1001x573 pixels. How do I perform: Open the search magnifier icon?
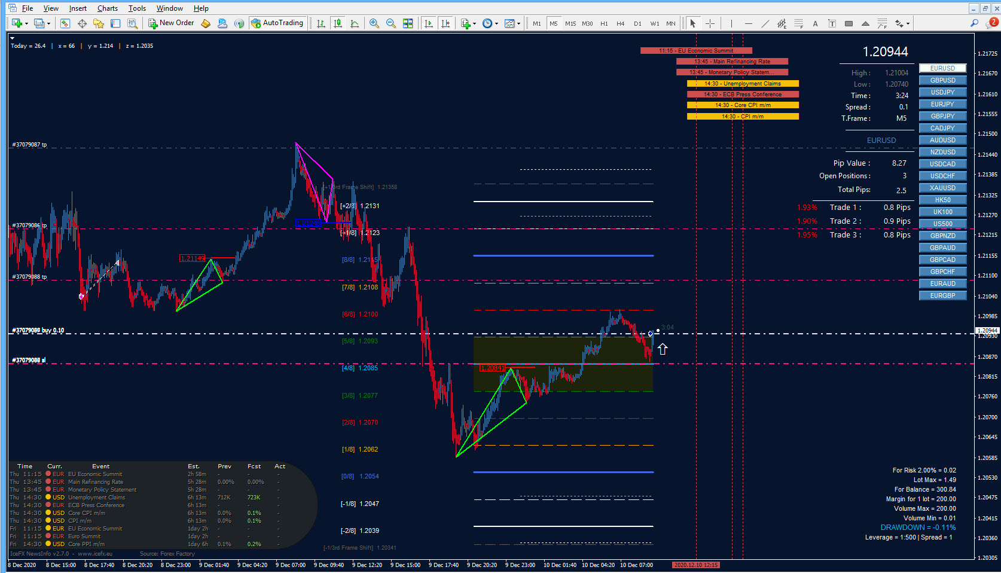tap(974, 23)
